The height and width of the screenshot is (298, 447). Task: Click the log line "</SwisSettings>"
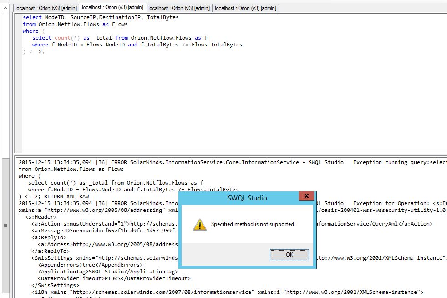tap(55, 285)
